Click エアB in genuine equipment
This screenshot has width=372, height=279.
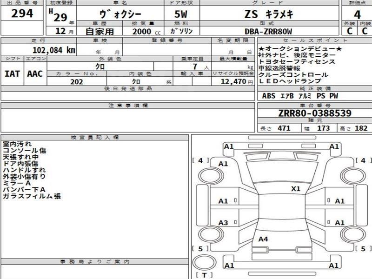(287, 96)
